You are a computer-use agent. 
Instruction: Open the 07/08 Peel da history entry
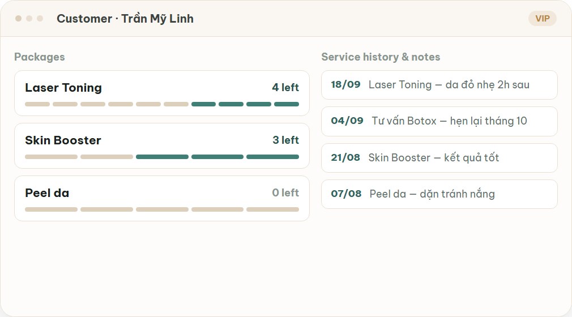pyautogui.click(x=439, y=194)
